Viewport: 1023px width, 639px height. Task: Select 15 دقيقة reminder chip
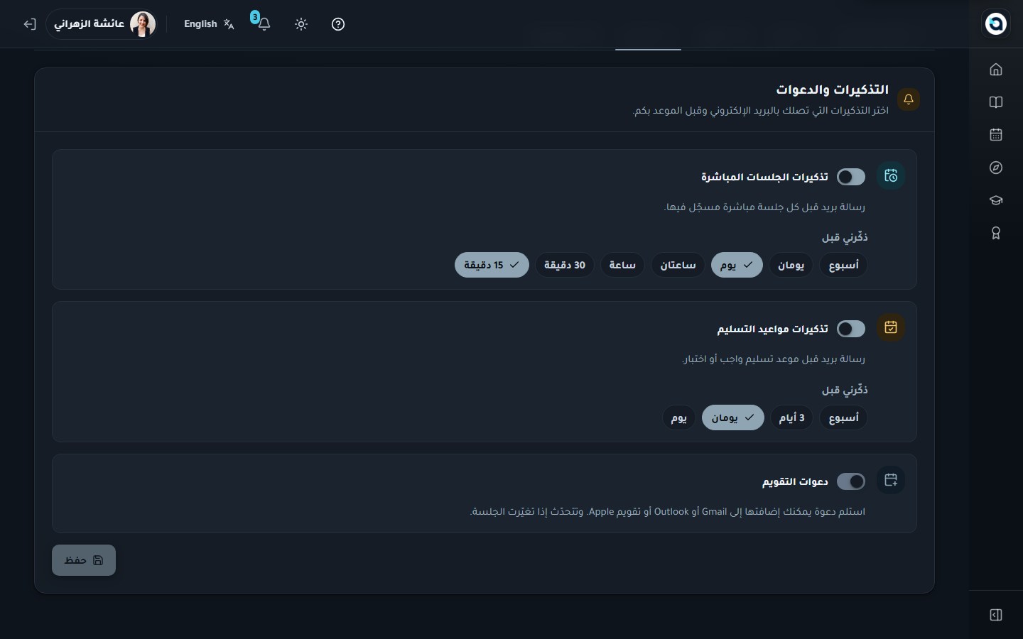[492, 265]
